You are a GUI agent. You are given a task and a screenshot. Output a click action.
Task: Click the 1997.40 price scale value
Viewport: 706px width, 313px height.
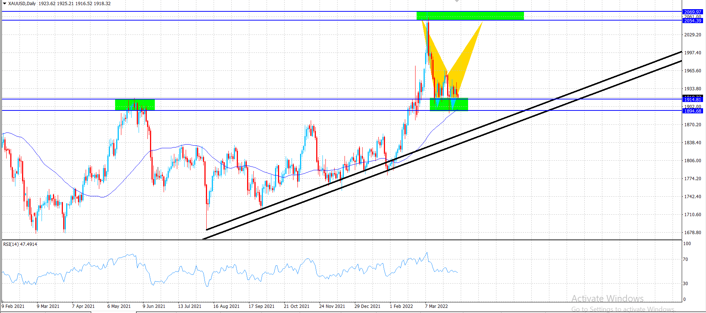point(692,53)
